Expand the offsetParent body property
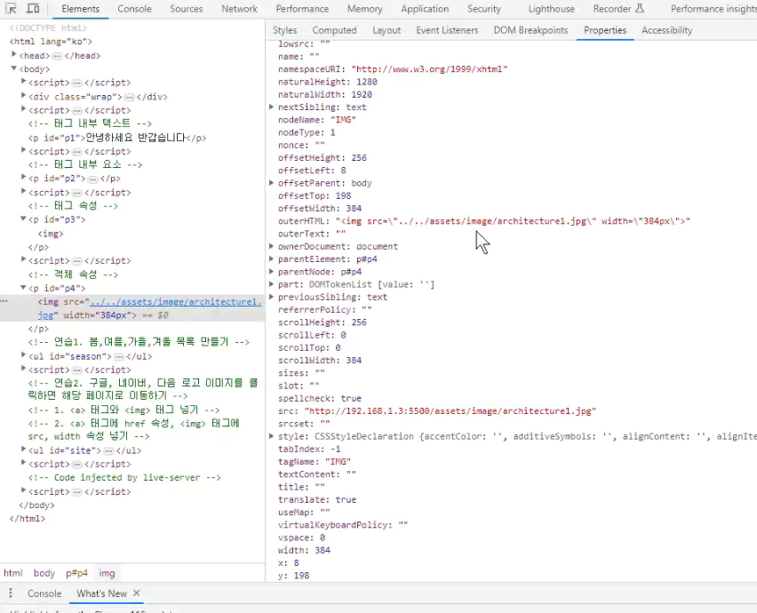Viewport: 757px width, 613px height. [272, 182]
